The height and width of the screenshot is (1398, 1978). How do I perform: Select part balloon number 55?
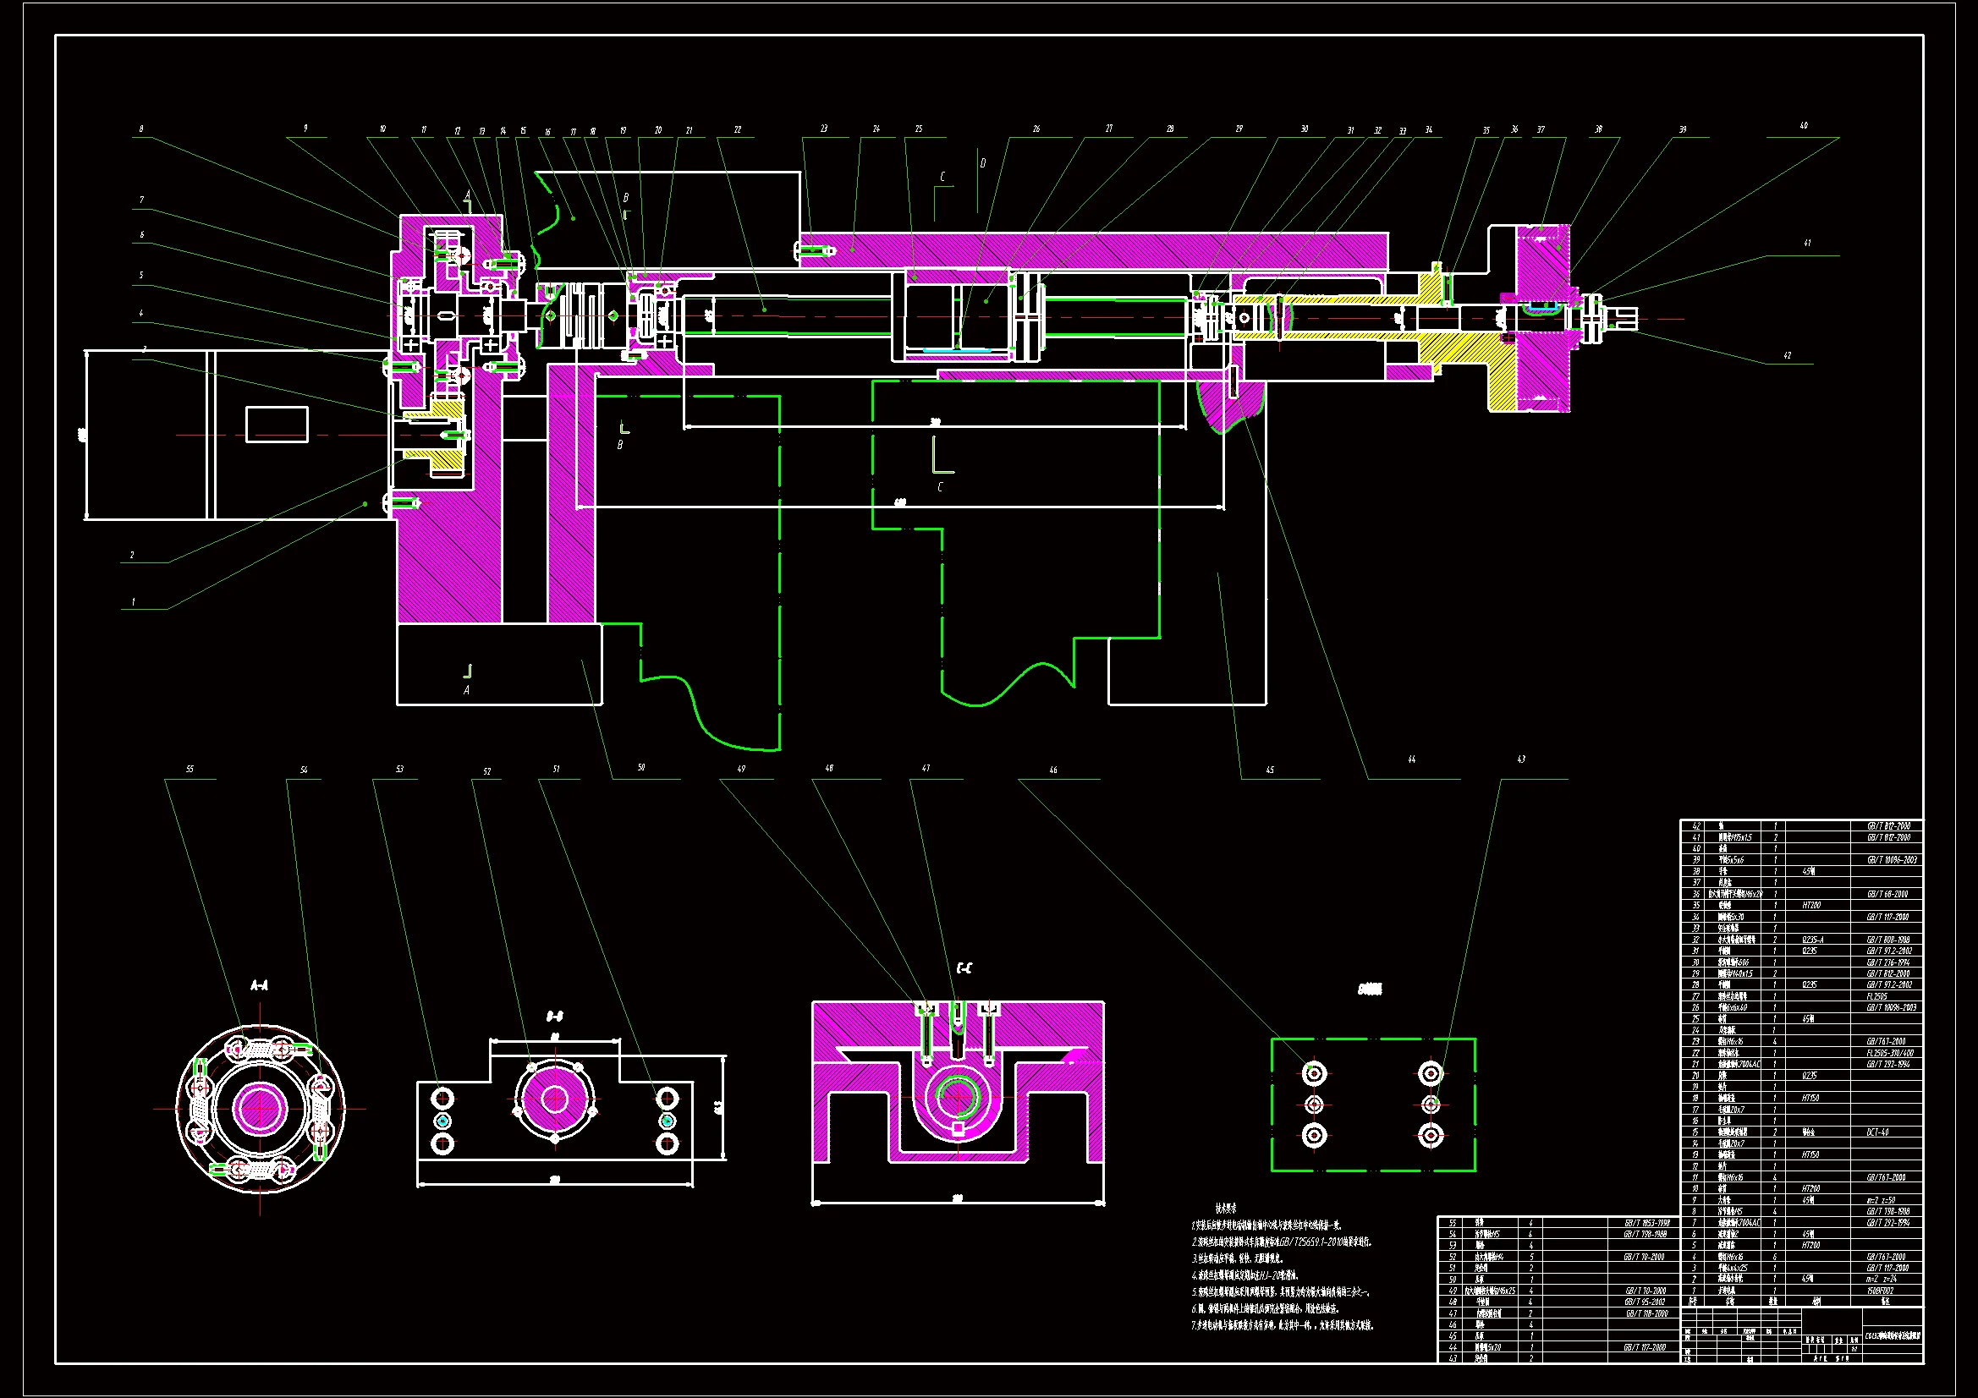tap(190, 770)
